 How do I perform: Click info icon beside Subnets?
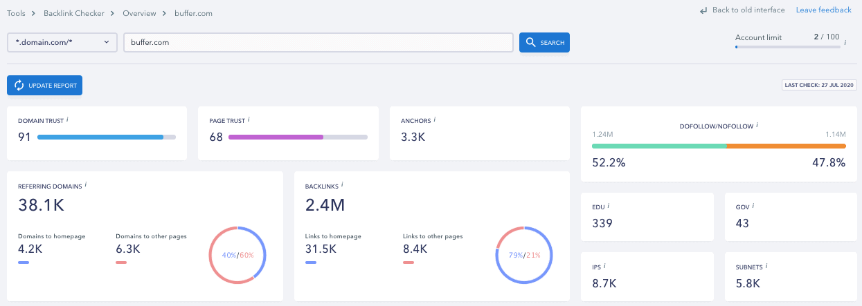tap(767, 265)
